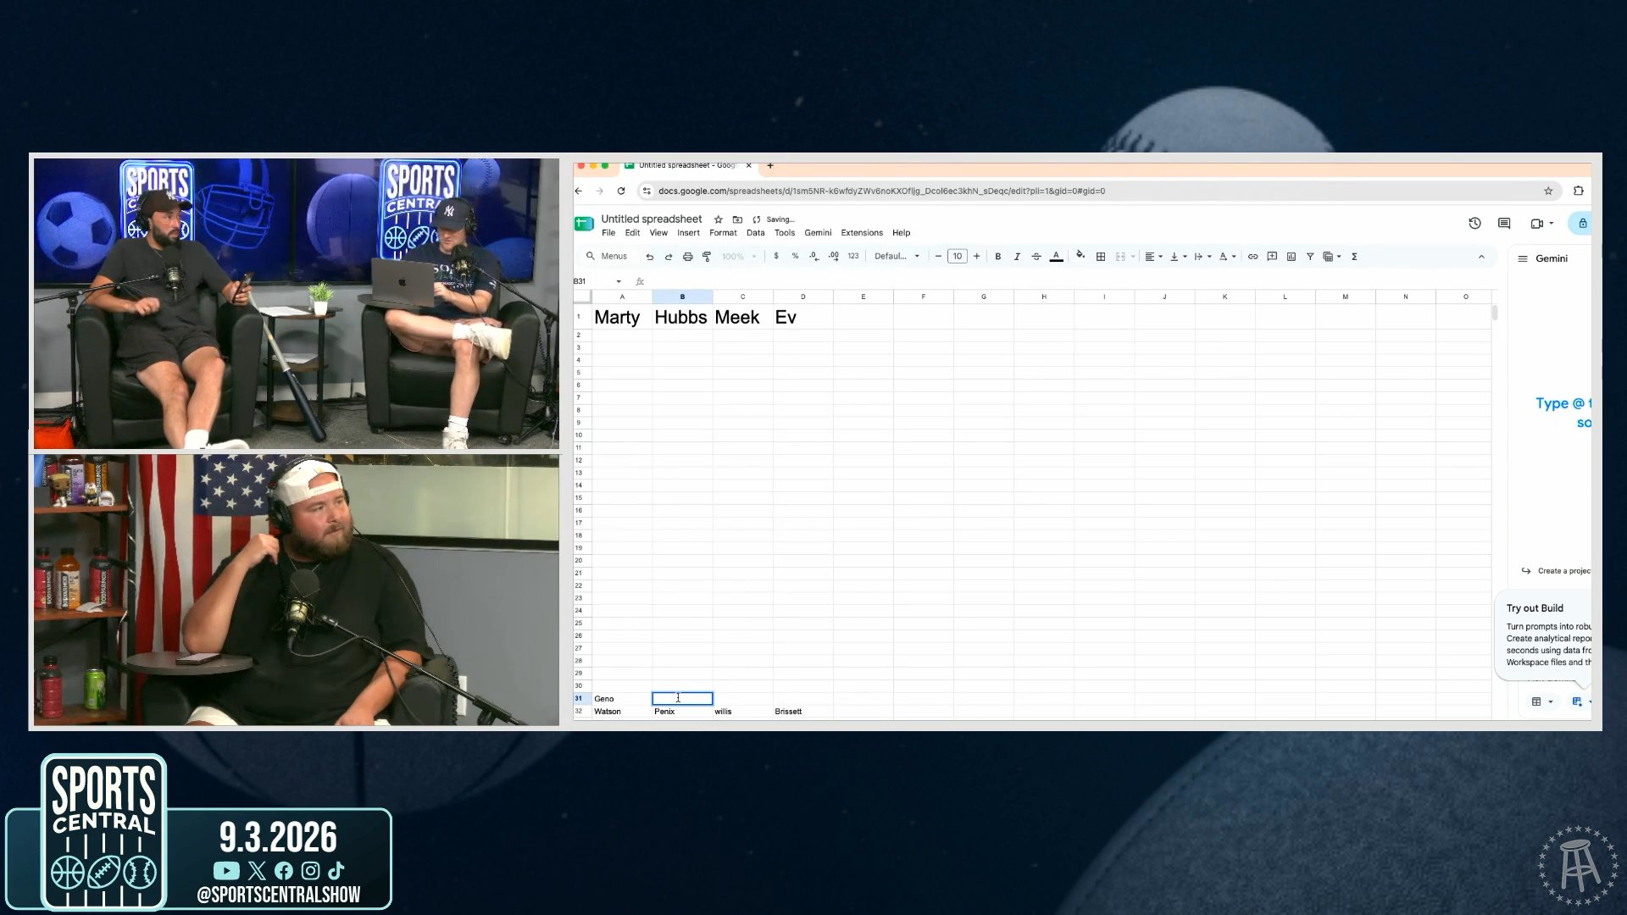Decrease decimal places in toolbar
The height and width of the screenshot is (915, 1627).
point(813,257)
